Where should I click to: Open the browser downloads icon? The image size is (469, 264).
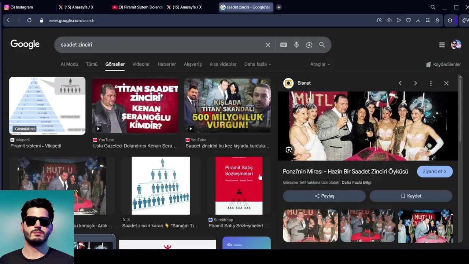tap(418, 21)
